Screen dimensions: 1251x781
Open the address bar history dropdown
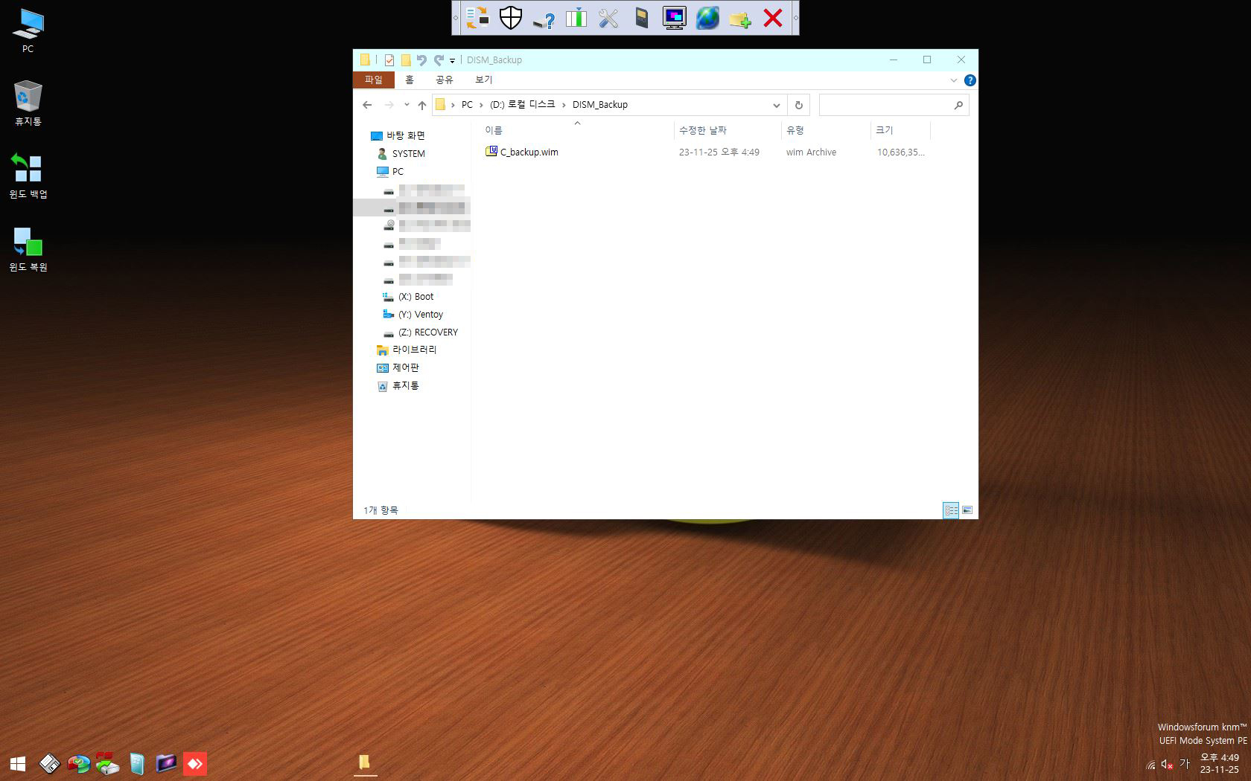tap(776, 106)
